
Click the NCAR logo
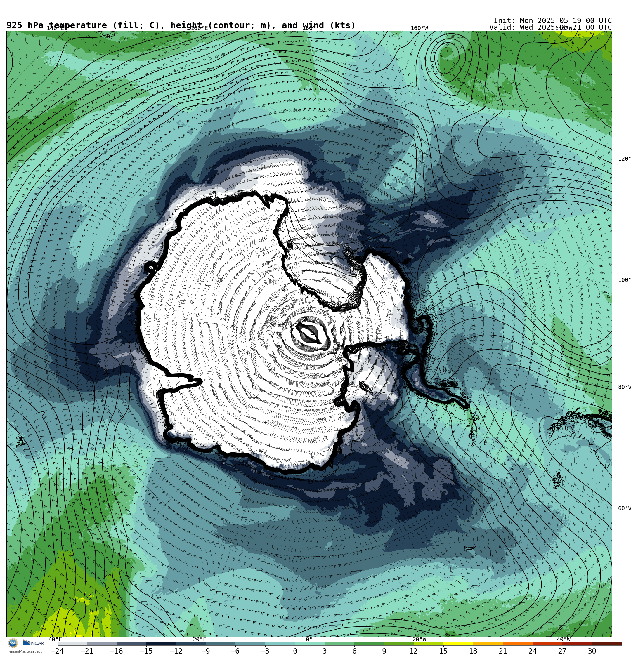[x=33, y=643]
